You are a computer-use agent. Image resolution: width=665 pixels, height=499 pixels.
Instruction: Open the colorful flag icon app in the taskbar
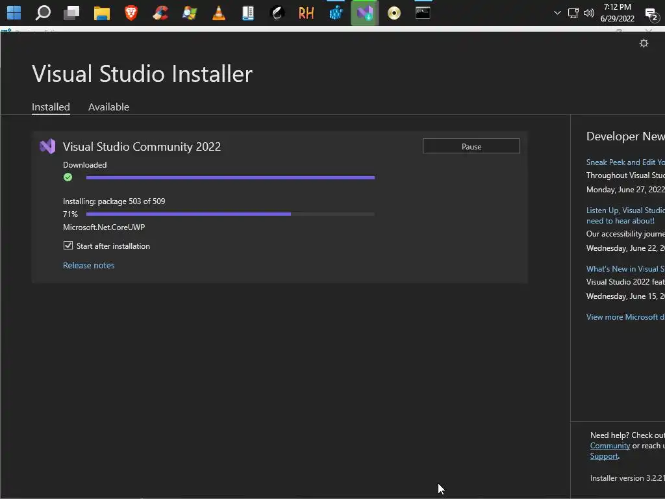pyautogui.click(x=190, y=13)
